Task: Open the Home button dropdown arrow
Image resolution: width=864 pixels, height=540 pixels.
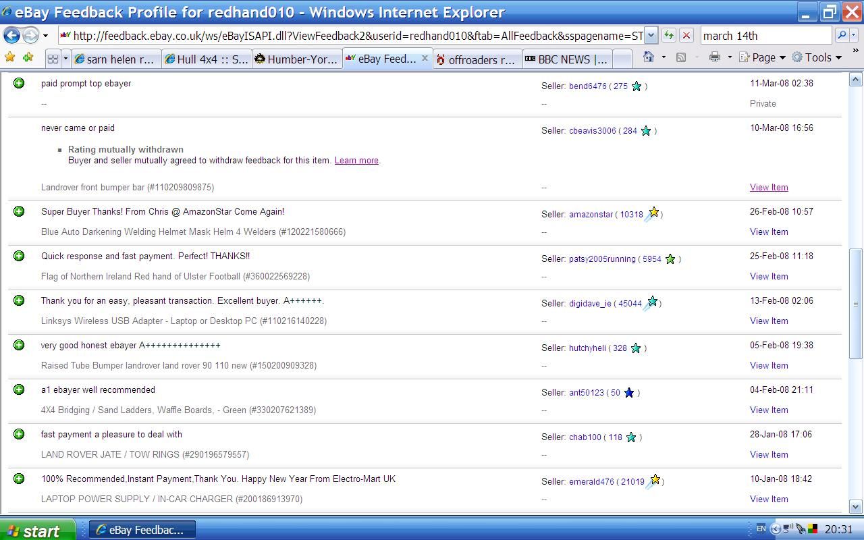Action: click(663, 58)
